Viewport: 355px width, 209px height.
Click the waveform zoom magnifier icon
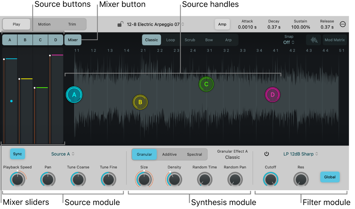(x=314, y=40)
